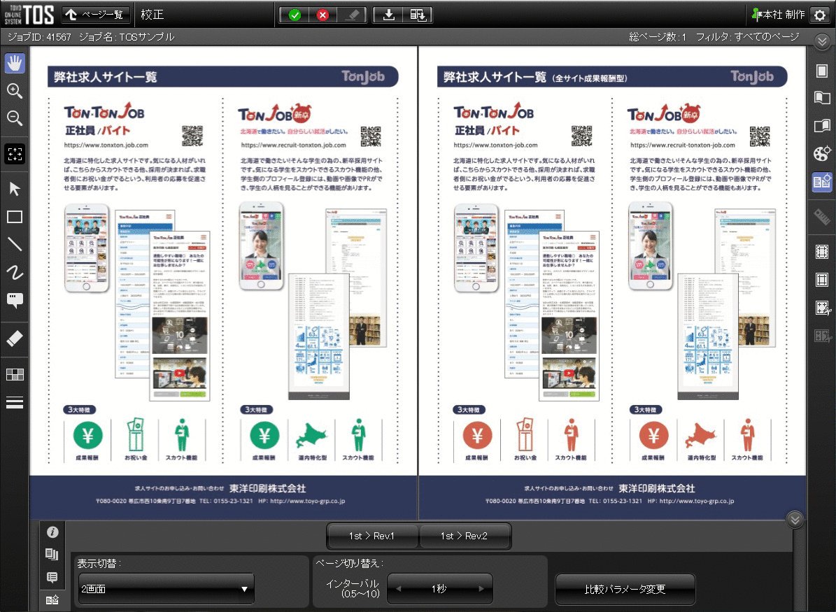Switch to single page view icon
Viewport: 836px width, 612px height.
(822, 71)
